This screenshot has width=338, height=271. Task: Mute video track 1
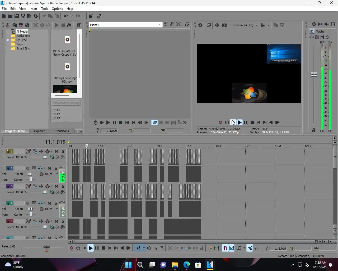(x=57, y=151)
